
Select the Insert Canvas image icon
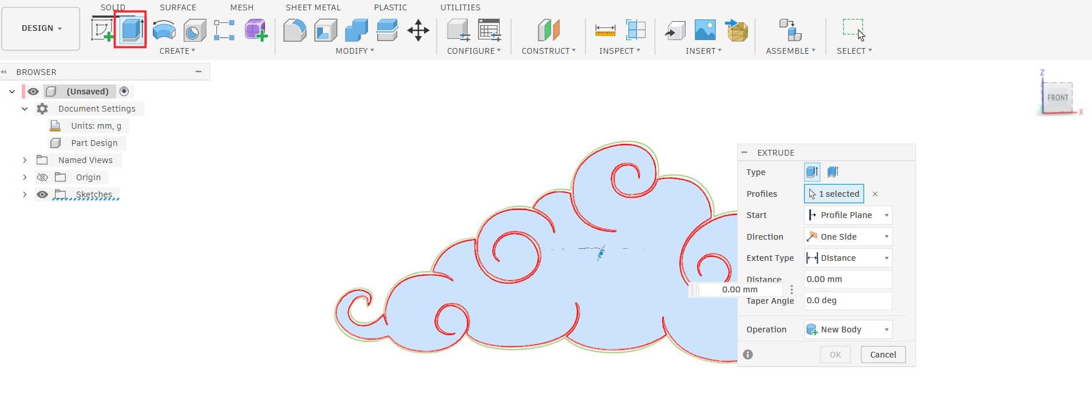[705, 30]
